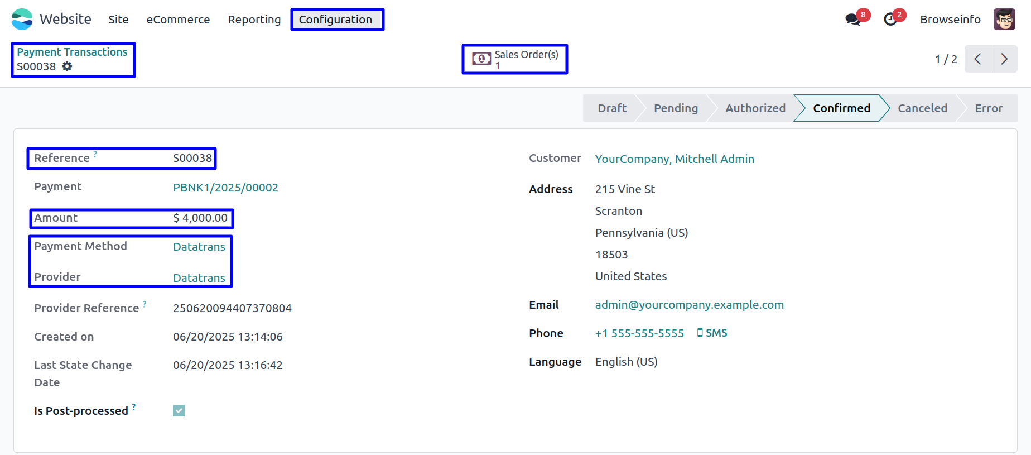Select the Canceled status stage

click(x=922, y=108)
